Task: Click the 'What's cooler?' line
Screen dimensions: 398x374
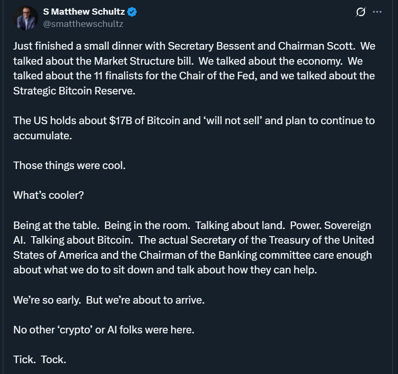Action: (x=48, y=195)
